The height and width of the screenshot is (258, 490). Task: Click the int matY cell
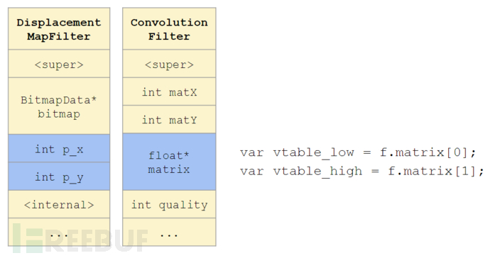point(169,120)
